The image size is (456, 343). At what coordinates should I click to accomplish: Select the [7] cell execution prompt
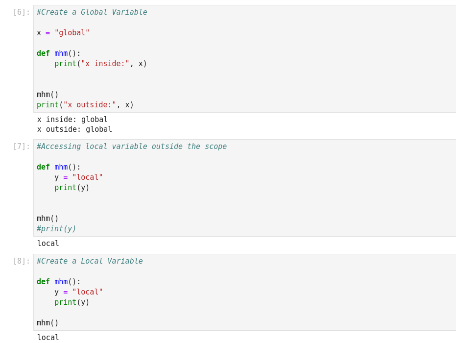(x=22, y=147)
